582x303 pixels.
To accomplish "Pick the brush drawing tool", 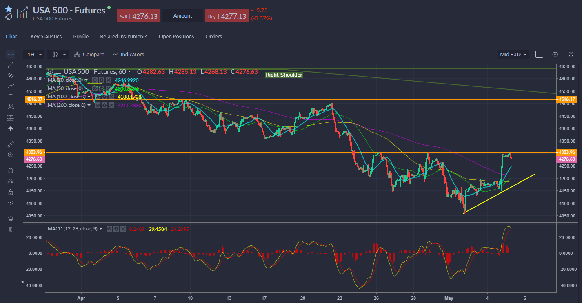I will (11, 86).
